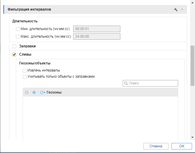Tick the Извлечь интервалы checkbox
Viewport: 195px width, 153px height.
coord(25,71)
